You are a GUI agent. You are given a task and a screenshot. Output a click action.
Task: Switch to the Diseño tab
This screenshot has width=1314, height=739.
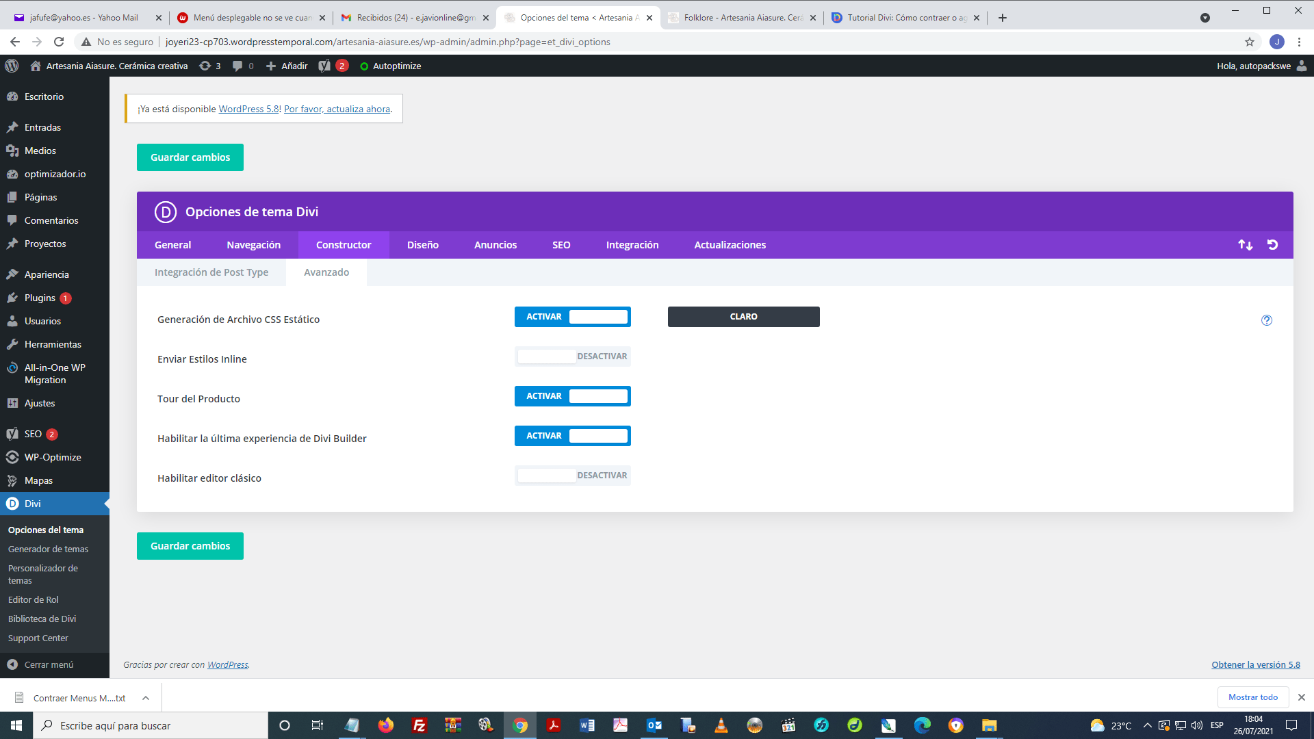click(423, 245)
